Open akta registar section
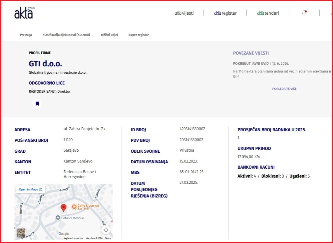333x243 pixels. (225, 13)
